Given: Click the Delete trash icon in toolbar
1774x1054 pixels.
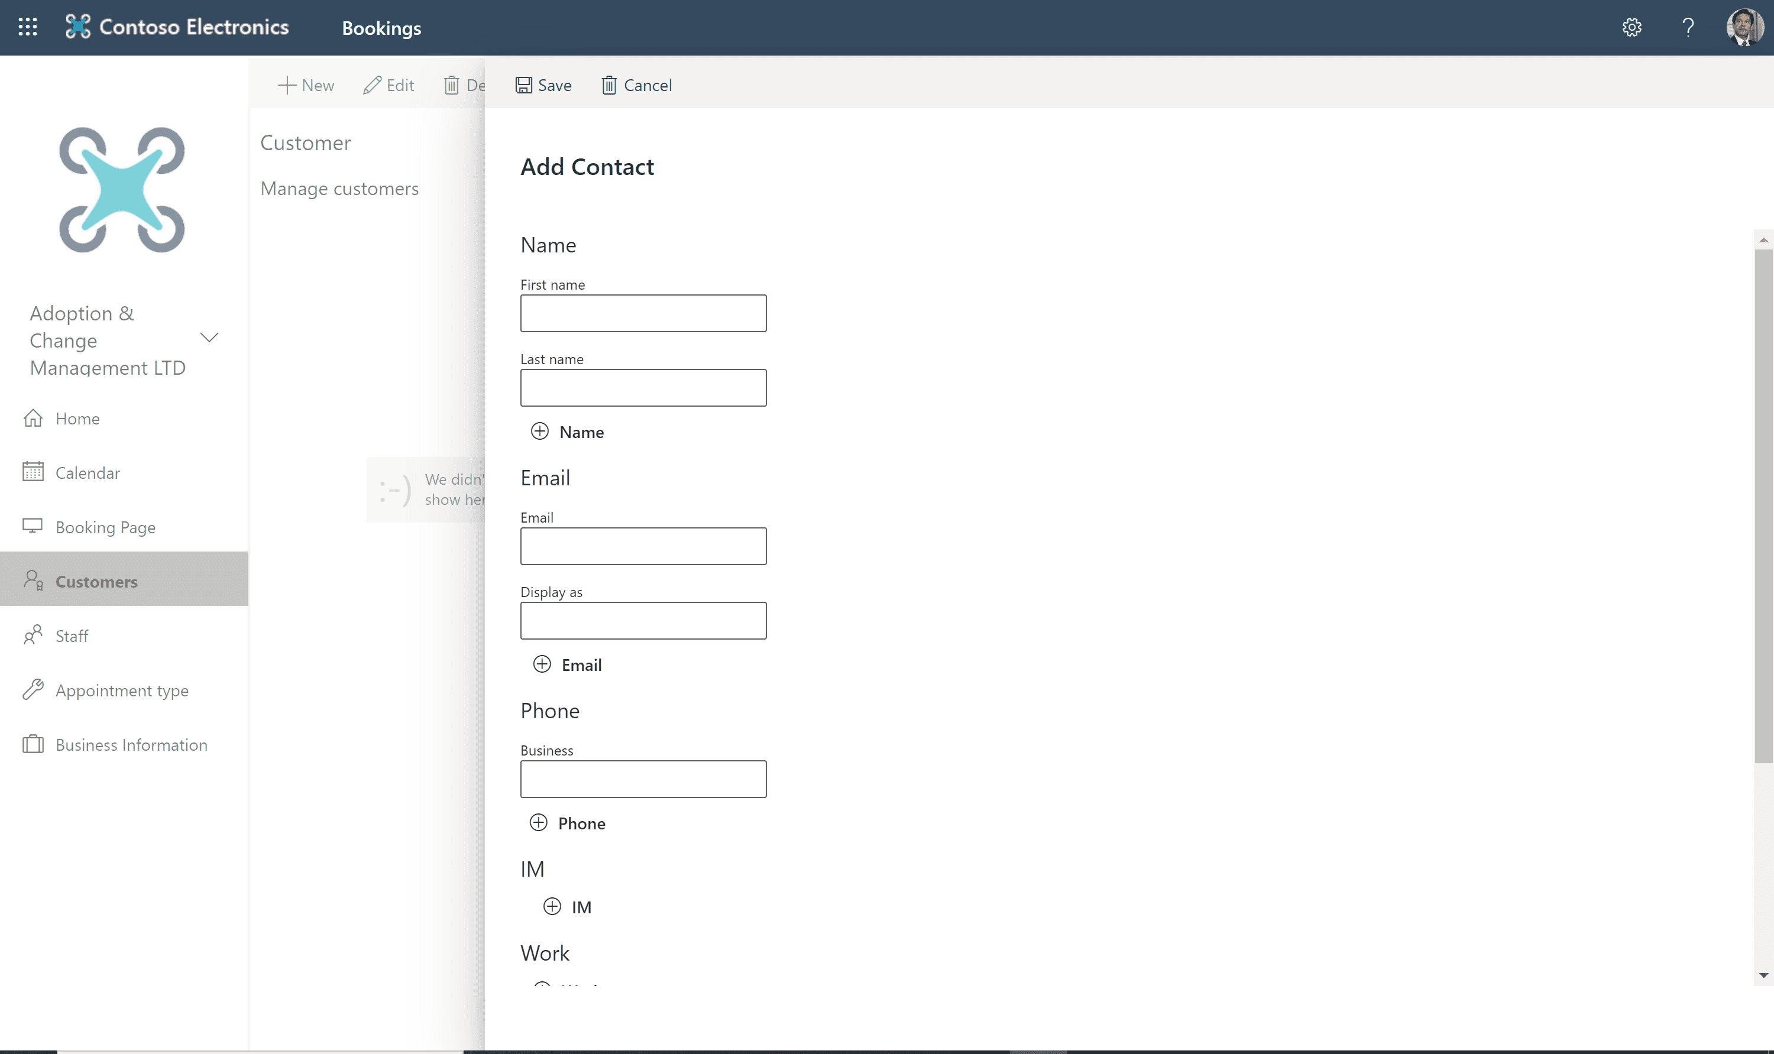Looking at the screenshot, I should point(451,85).
